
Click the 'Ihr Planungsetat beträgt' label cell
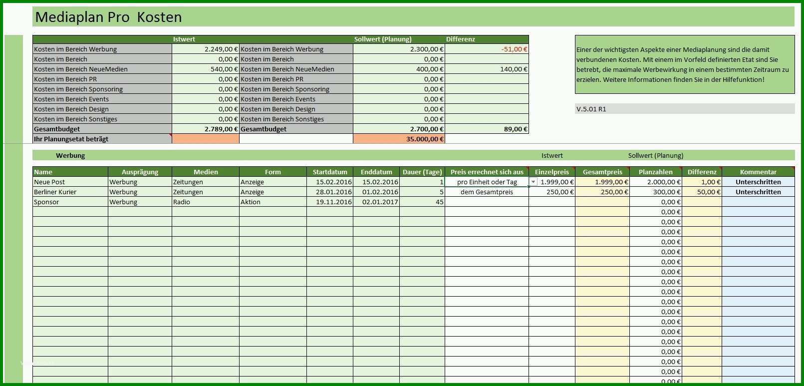(102, 139)
